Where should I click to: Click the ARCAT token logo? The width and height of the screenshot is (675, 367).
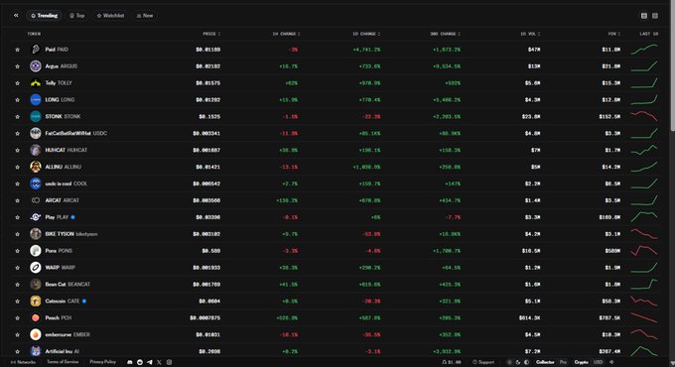coord(36,200)
